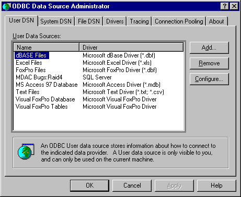This screenshot has height=197, width=241.
Task: Confirm with the OK button
Action: [90, 186]
